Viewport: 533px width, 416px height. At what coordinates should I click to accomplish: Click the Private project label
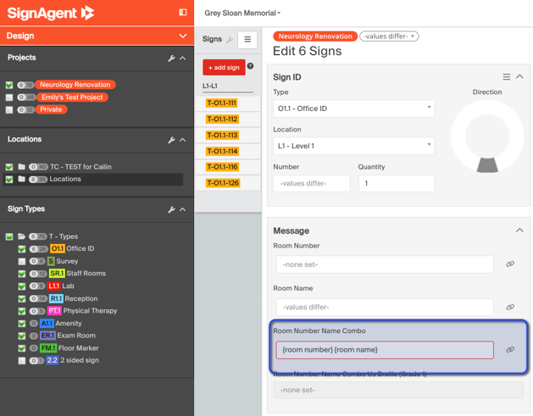coord(51,109)
